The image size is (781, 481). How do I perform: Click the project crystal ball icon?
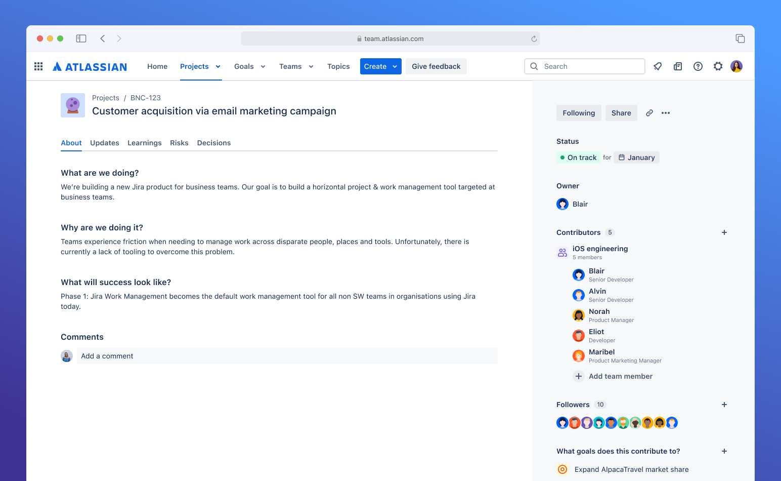pyautogui.click(x=73, y=105)
